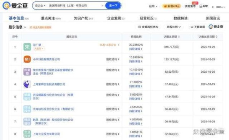Screen dimensions: 229x140
Task: Click the 新客4.9元 crown promotion badge
Action: click(x=171, y=6)
